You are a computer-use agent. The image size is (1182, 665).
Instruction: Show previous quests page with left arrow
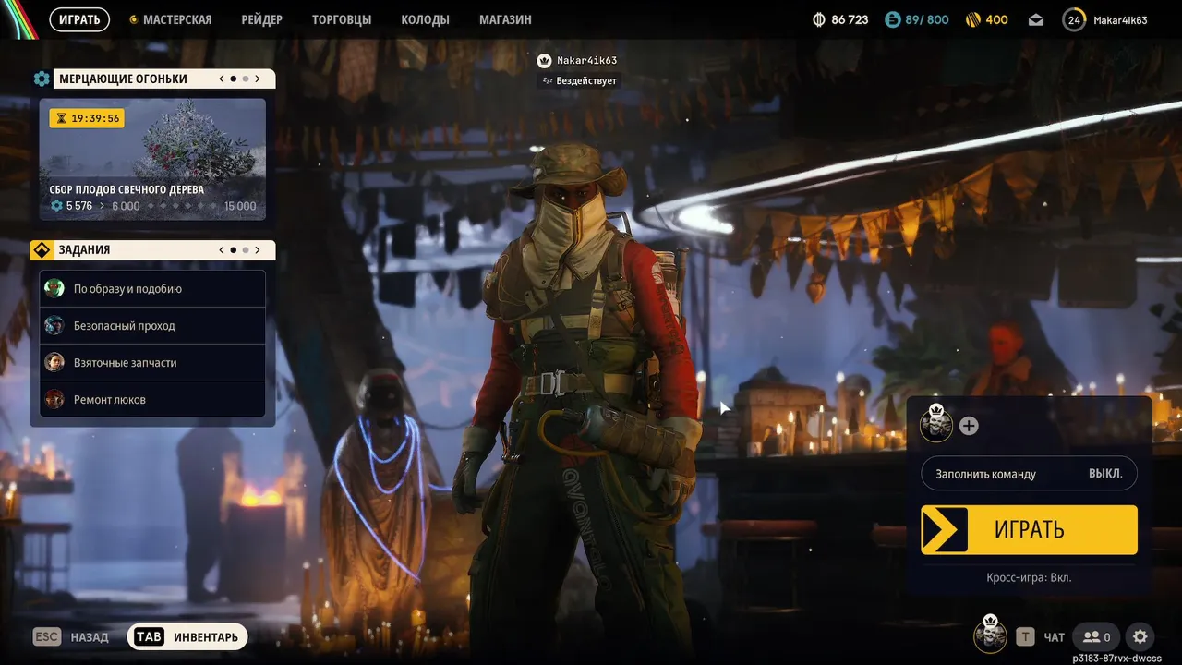(x=222, y=249)
